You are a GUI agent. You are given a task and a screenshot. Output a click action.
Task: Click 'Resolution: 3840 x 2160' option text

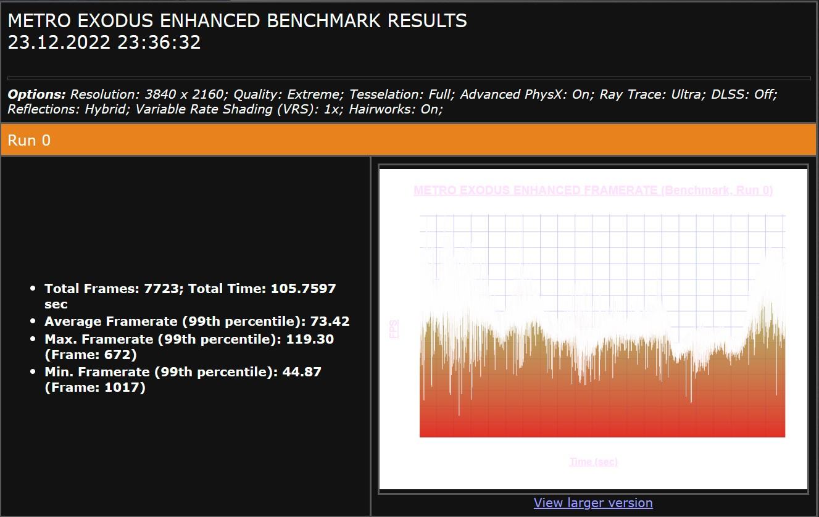(x=148, y=94)
